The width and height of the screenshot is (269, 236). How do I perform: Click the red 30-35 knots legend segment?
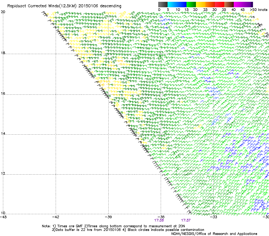coord(220,4)
